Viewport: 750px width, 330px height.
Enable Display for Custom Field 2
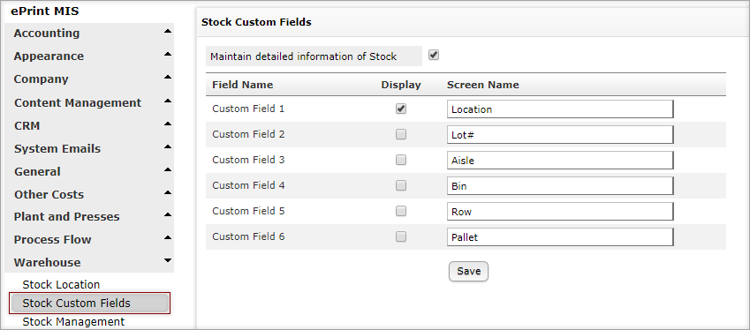click(401, 135)
